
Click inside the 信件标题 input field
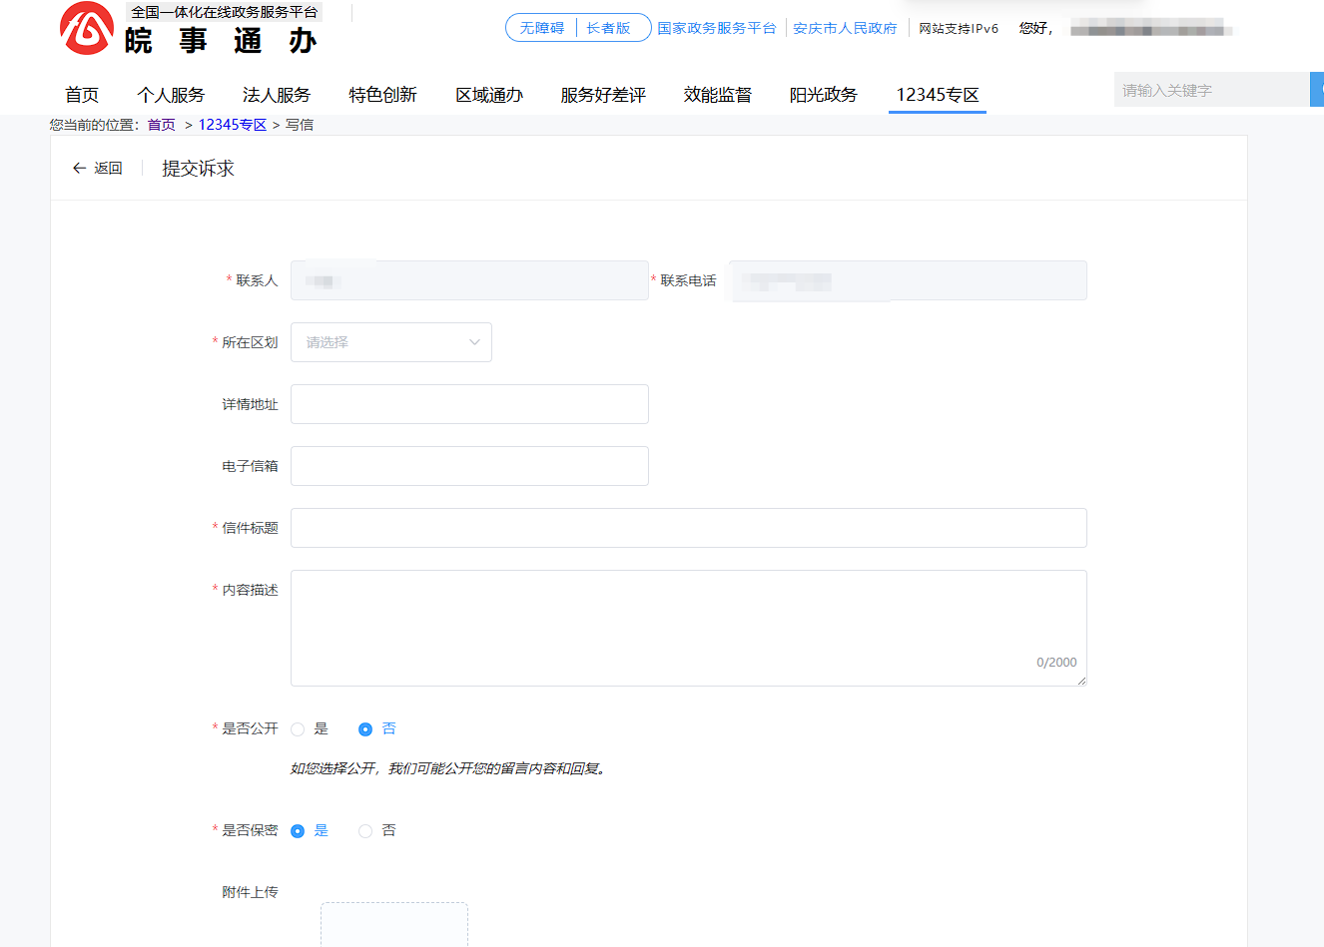tap(689, 527)
